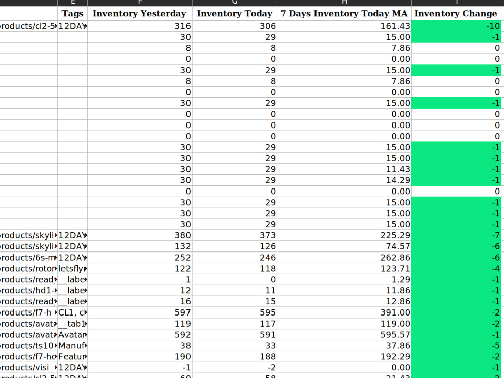
Task: Click the cell showing 225.29
Action: [x=344, y=235]
